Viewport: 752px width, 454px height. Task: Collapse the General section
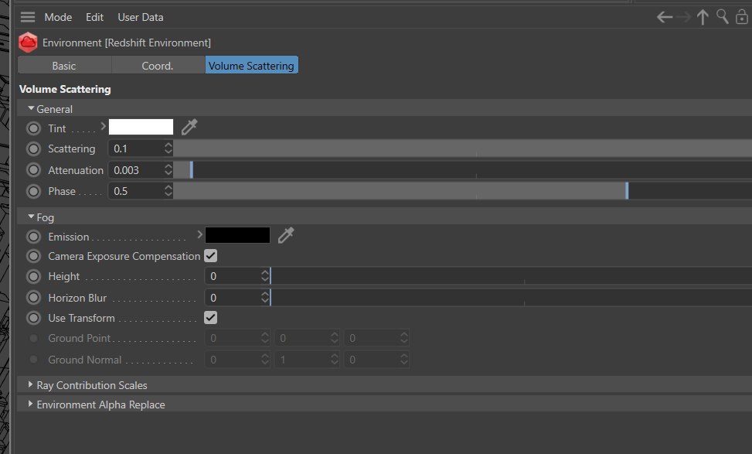(31, 108)
